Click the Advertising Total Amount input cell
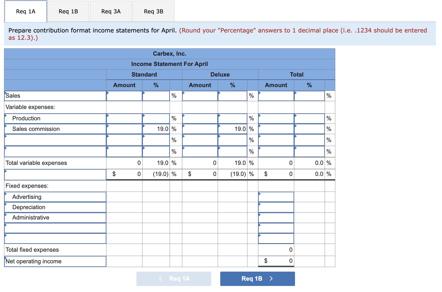 pos(276,197)
